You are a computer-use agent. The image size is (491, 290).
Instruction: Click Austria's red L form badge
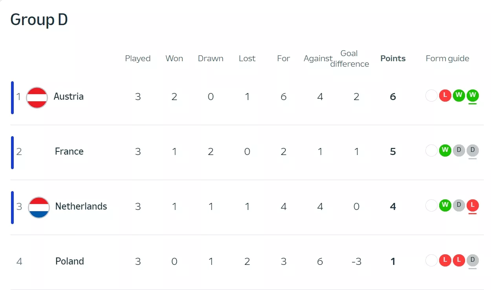445,95
